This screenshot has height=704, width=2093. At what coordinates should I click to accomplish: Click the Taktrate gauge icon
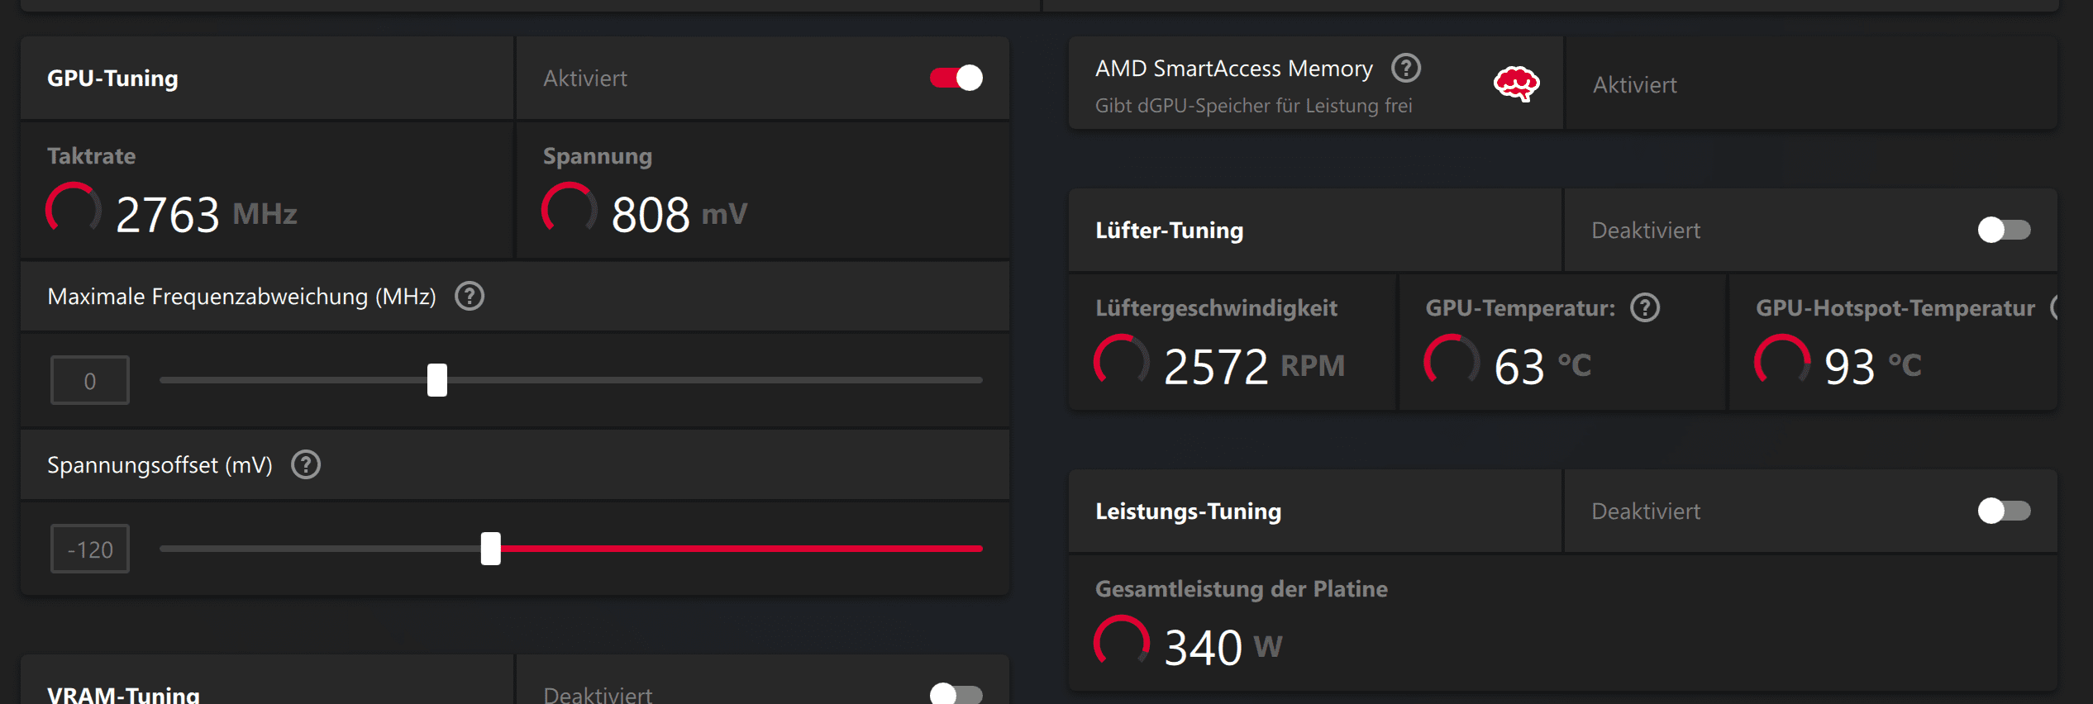pos(74,210)
